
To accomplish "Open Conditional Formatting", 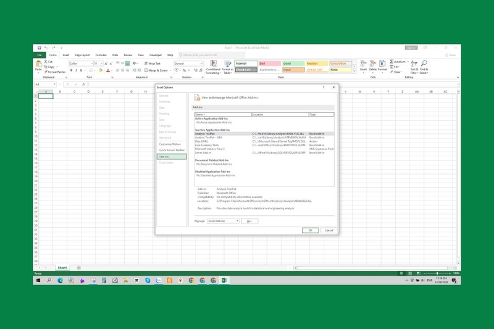I will tap(213, 67).
